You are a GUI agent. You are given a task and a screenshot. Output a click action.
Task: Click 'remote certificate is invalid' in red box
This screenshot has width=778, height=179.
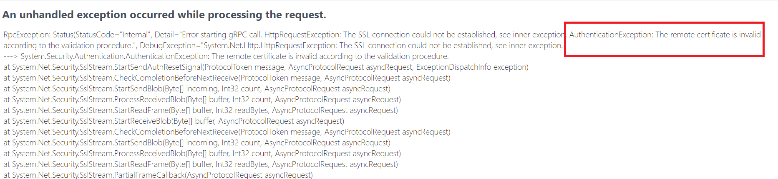pyautogui.click(x=715, y=35)
